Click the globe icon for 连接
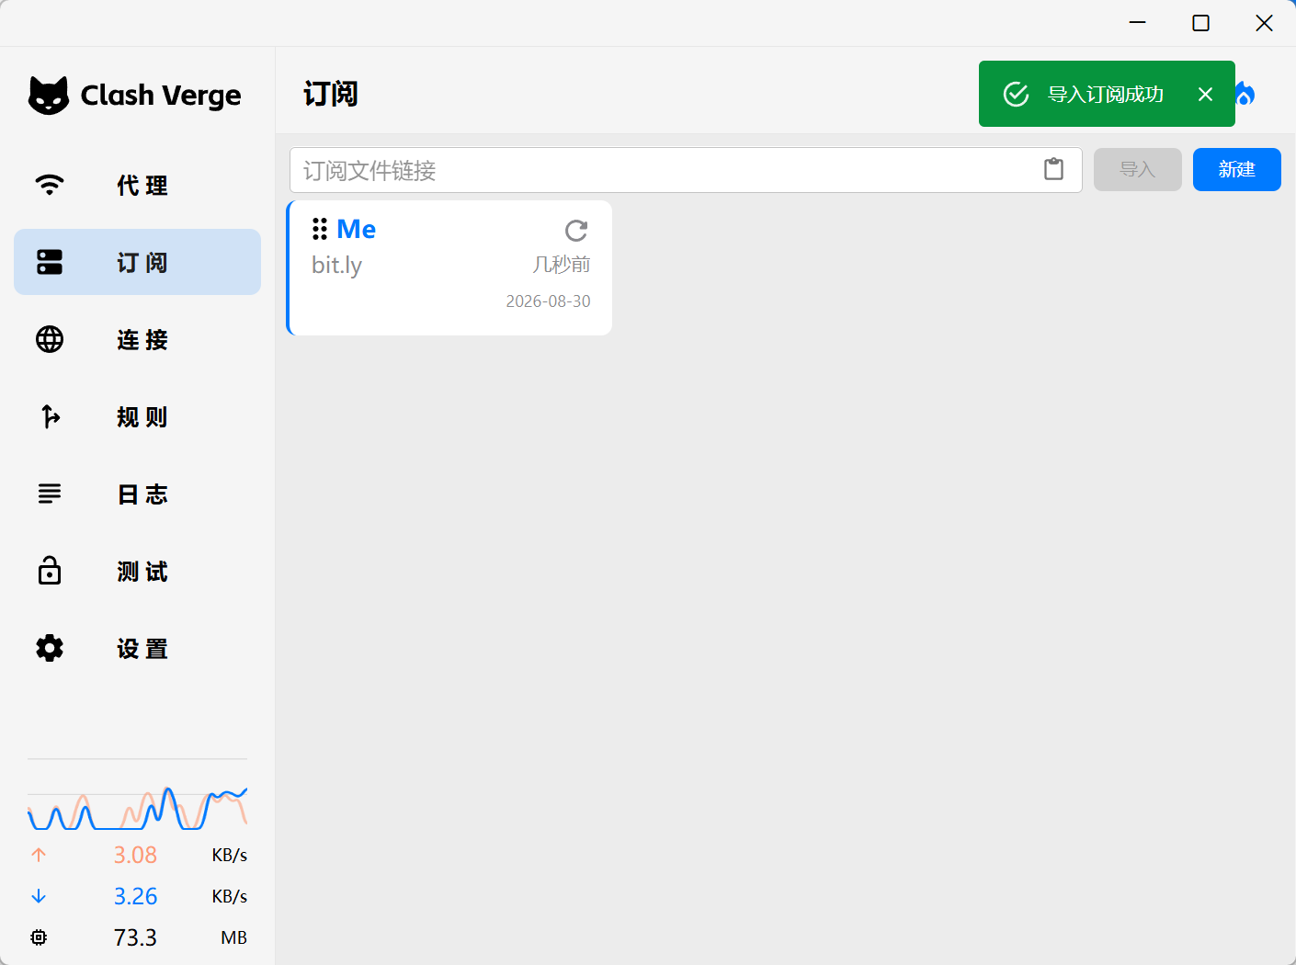This screenshot has height=965, width=1296. (x=50, y=339)
